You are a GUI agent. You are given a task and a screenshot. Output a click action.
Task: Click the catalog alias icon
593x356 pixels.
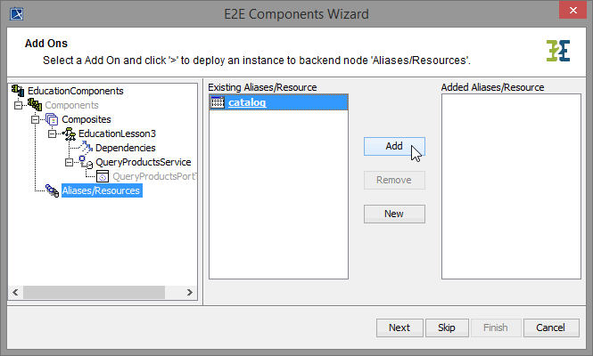tap(217, 102)
